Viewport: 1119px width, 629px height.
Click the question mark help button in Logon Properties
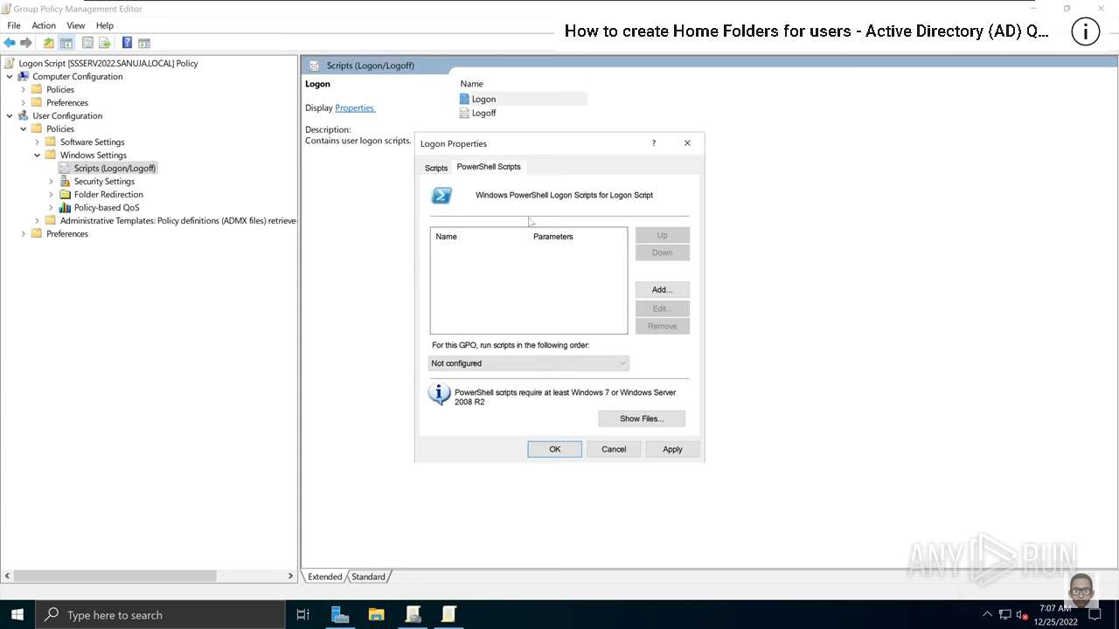(653, 143)
